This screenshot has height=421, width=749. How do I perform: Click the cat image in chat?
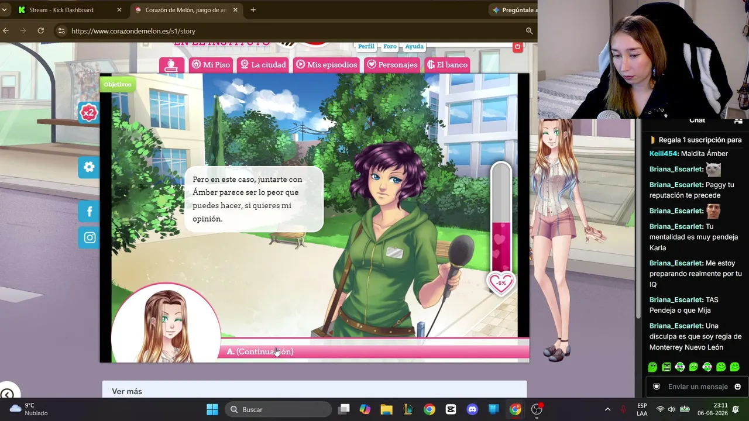point(713,170)
